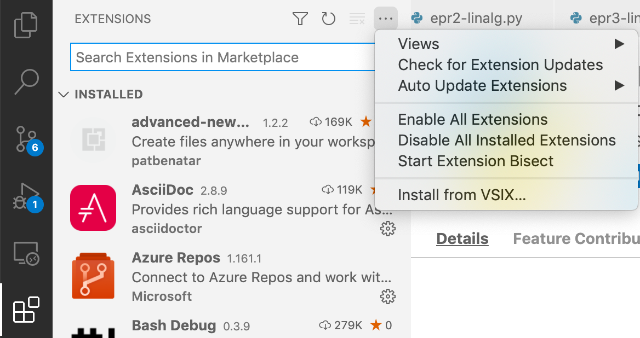This screenshot has height=338, width=640.
Task: Choose Disable All Installed Extensions
Action: click(506, 141)
